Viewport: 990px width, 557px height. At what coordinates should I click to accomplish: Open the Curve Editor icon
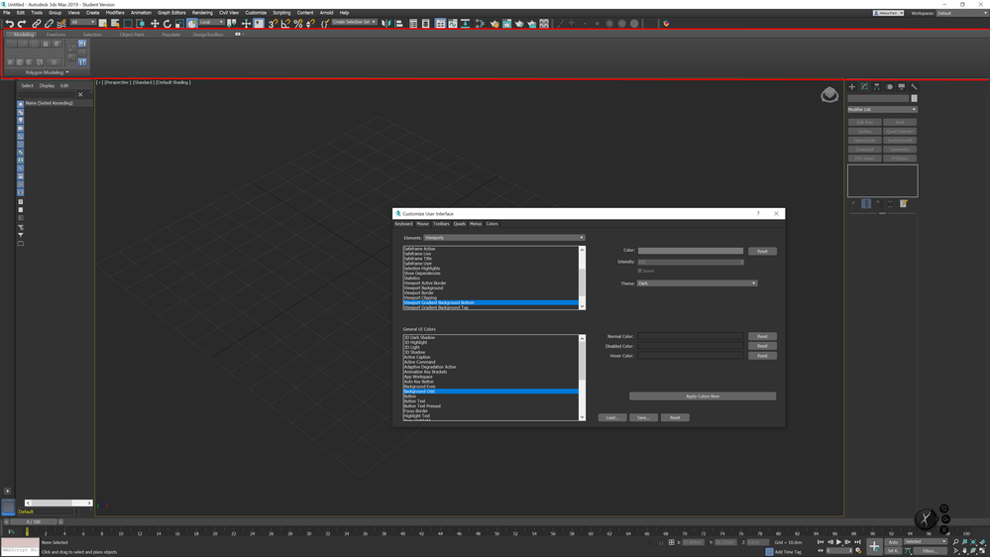[453, 24]
